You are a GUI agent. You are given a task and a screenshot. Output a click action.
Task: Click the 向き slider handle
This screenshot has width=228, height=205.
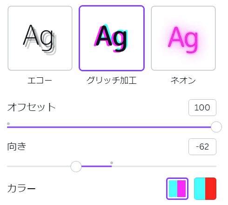pyautogui.click(x=76, y=166)
